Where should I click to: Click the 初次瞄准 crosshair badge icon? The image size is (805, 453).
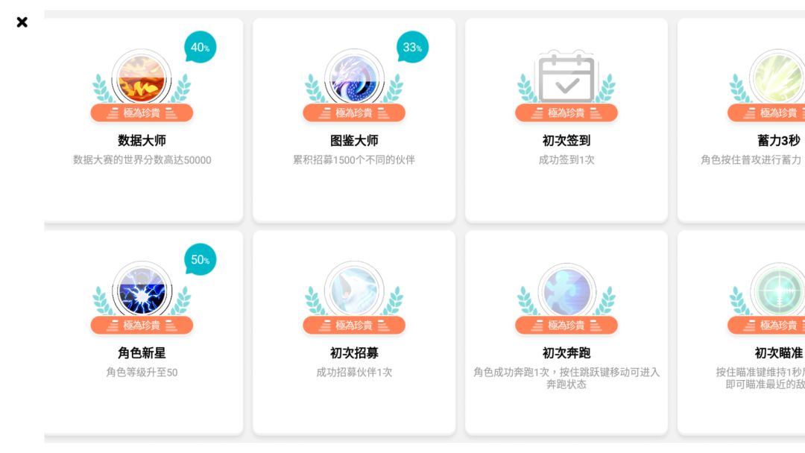click(x=777, y=291)
